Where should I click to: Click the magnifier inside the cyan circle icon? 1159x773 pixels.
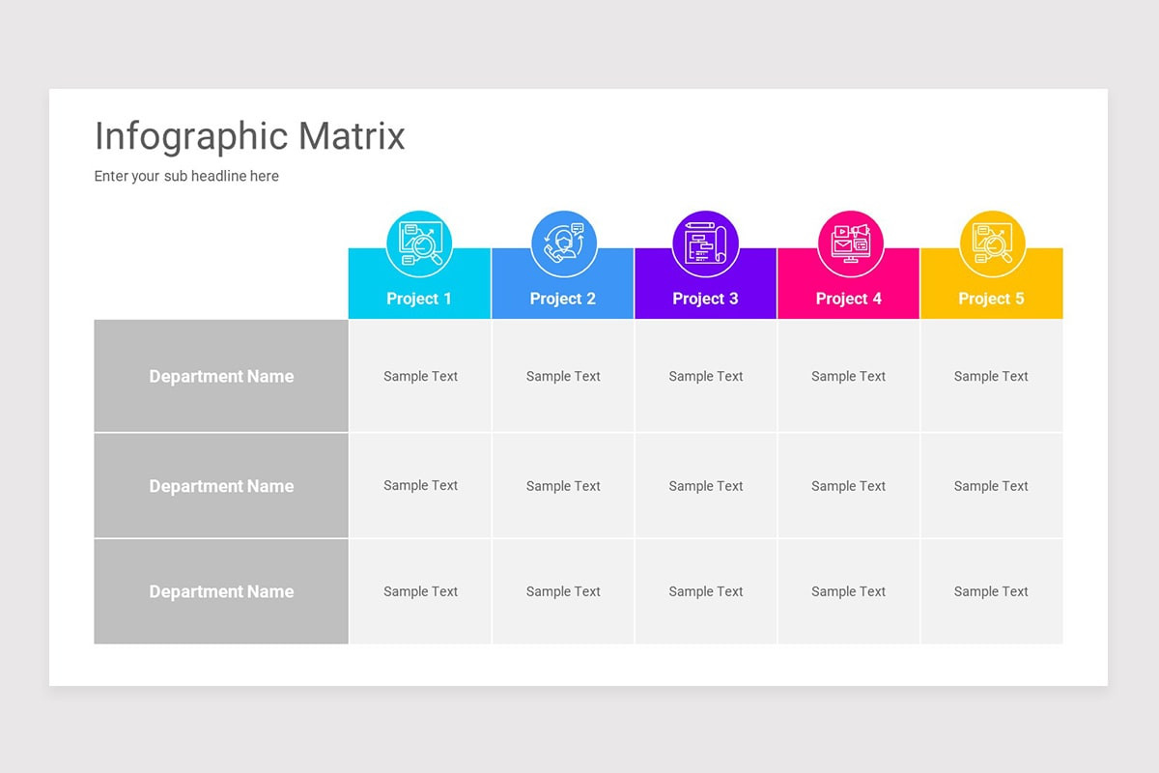(425, 247)
